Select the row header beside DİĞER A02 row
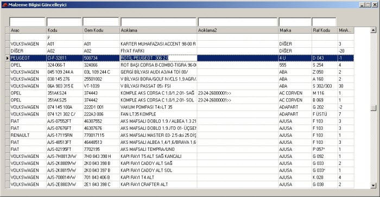This screenshot has width=380, height=197. [8, 51]
